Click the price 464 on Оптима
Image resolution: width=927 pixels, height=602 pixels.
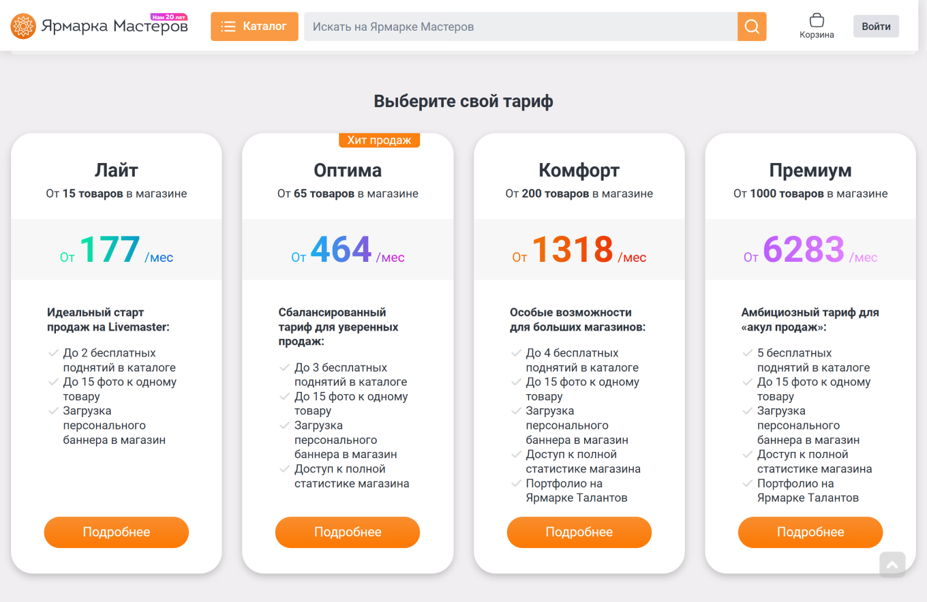[341, 250]
